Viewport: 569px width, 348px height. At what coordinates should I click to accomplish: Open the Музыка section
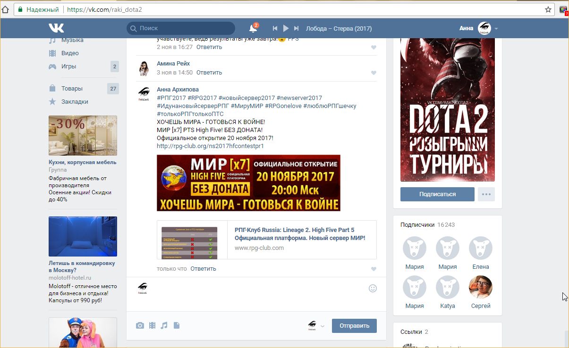[72, 40]
